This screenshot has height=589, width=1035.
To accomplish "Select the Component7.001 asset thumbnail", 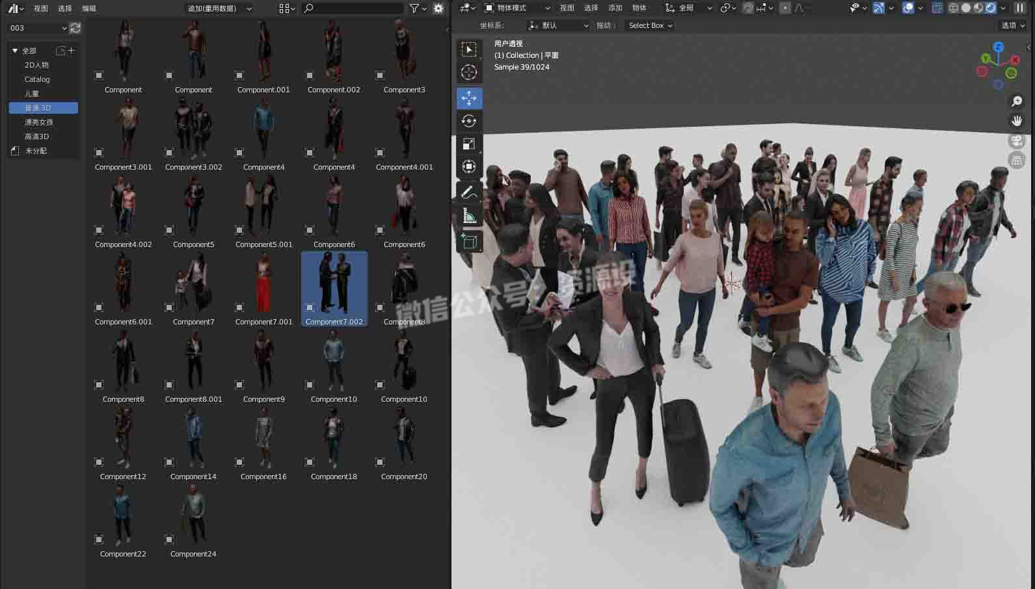I will (x=263, y=286).
